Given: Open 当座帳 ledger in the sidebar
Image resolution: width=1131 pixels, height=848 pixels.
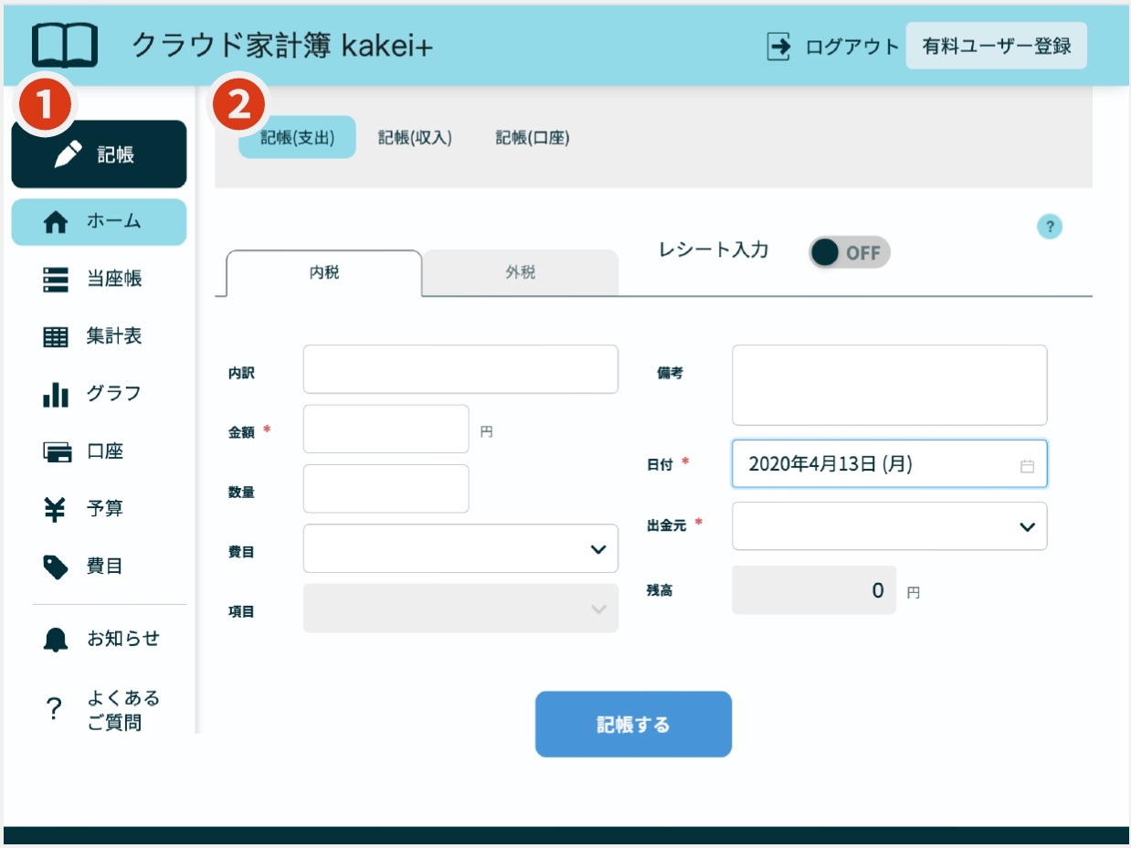Looking at the screenshot, I should click(x=99, y=280).
